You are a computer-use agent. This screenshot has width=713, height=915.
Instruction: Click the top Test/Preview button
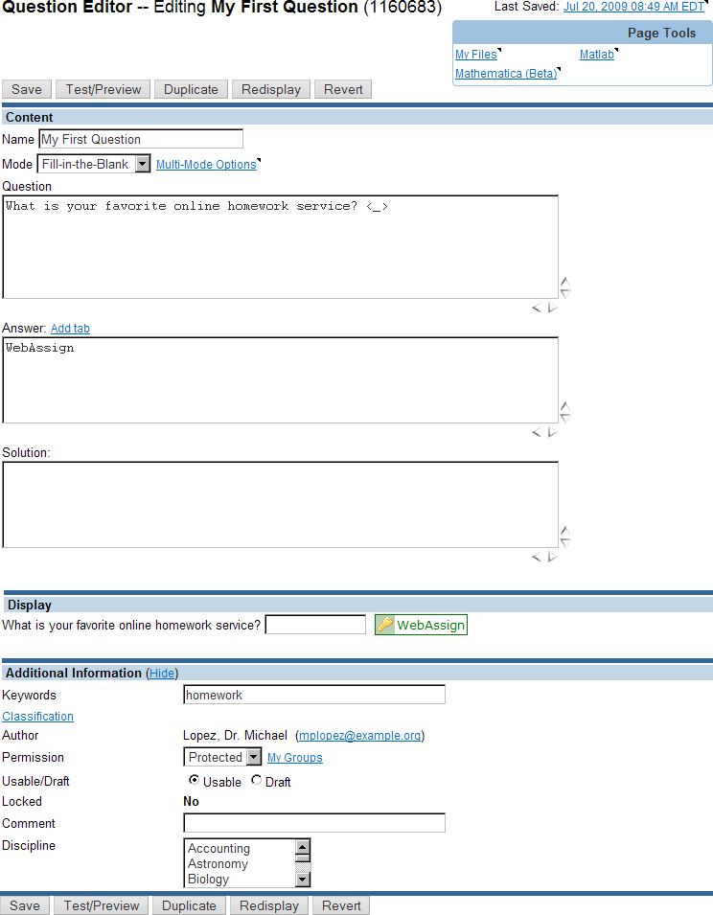click(x=103, y=89)
